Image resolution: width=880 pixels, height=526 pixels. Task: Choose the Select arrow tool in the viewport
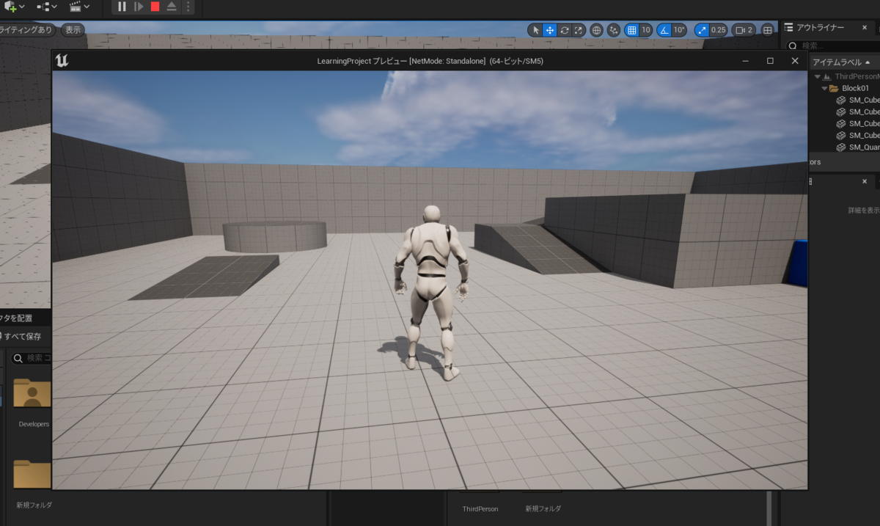click(535, 30)
